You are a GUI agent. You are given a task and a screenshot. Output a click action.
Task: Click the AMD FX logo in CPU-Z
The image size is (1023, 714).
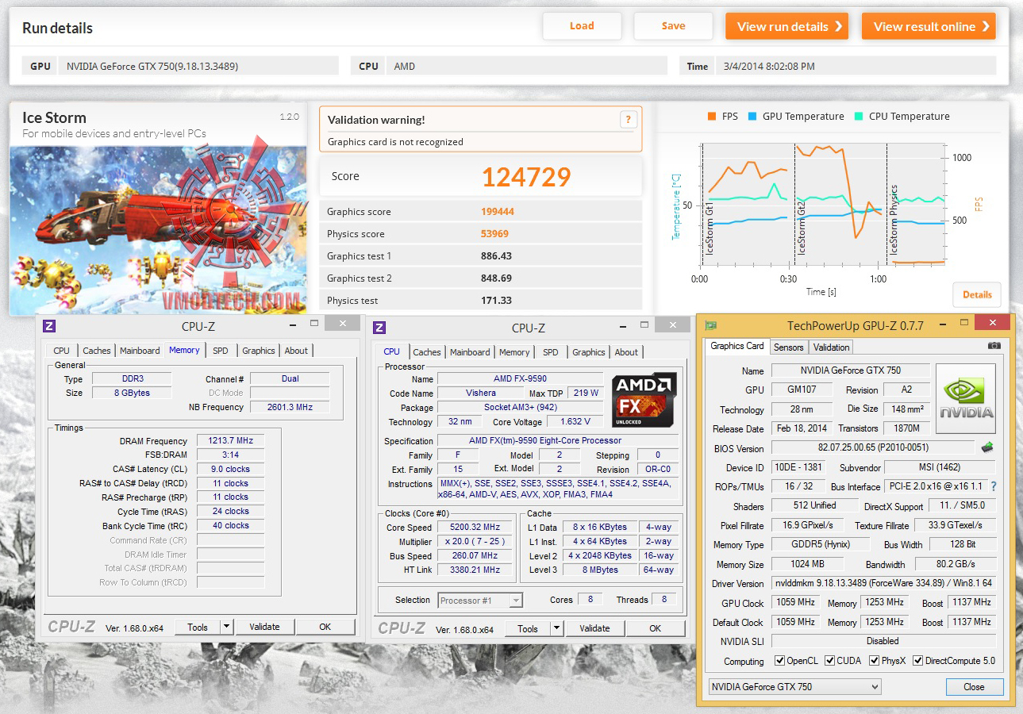click(644, 401)
